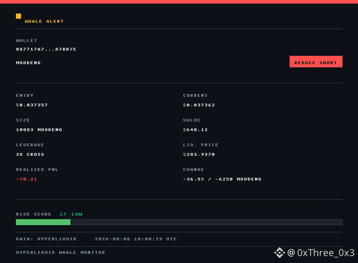Click the MOODENG asset name under the wallet

pos(28,63)
